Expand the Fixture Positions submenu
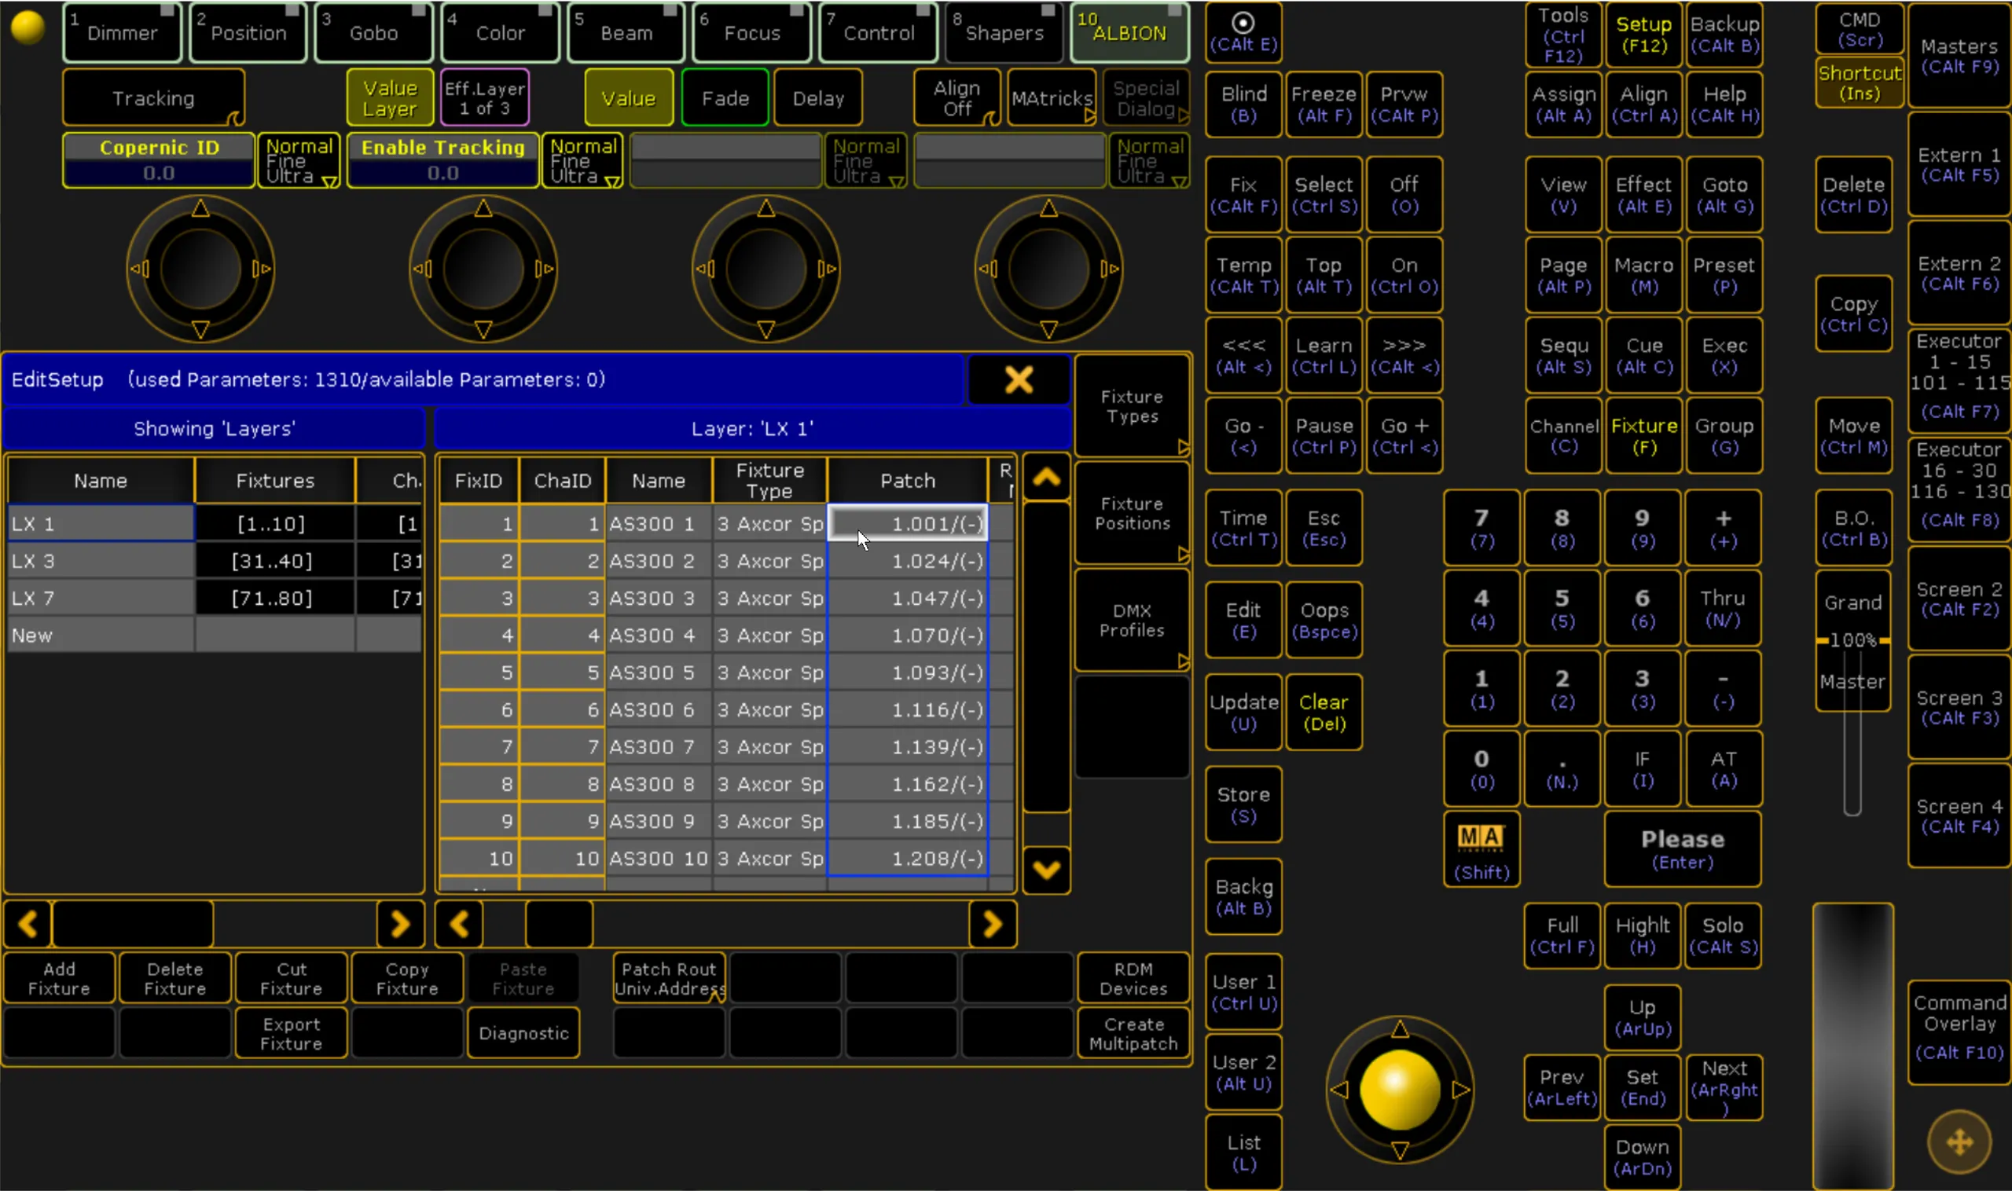Viewport: 2012px width, 1191px height. pos(1131,513)
